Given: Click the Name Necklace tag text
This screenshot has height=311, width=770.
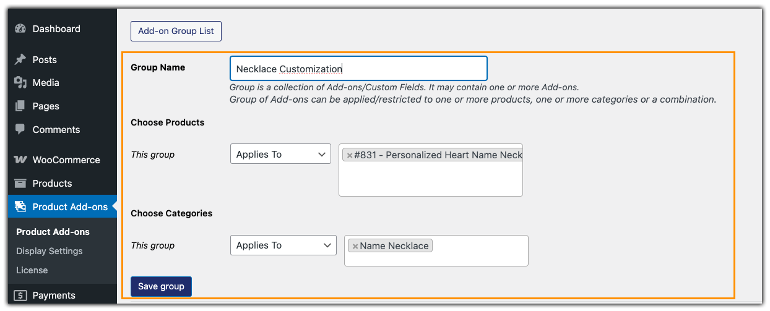Looking at the screenshot, I should pyautogui.click(x=394, y=246).
